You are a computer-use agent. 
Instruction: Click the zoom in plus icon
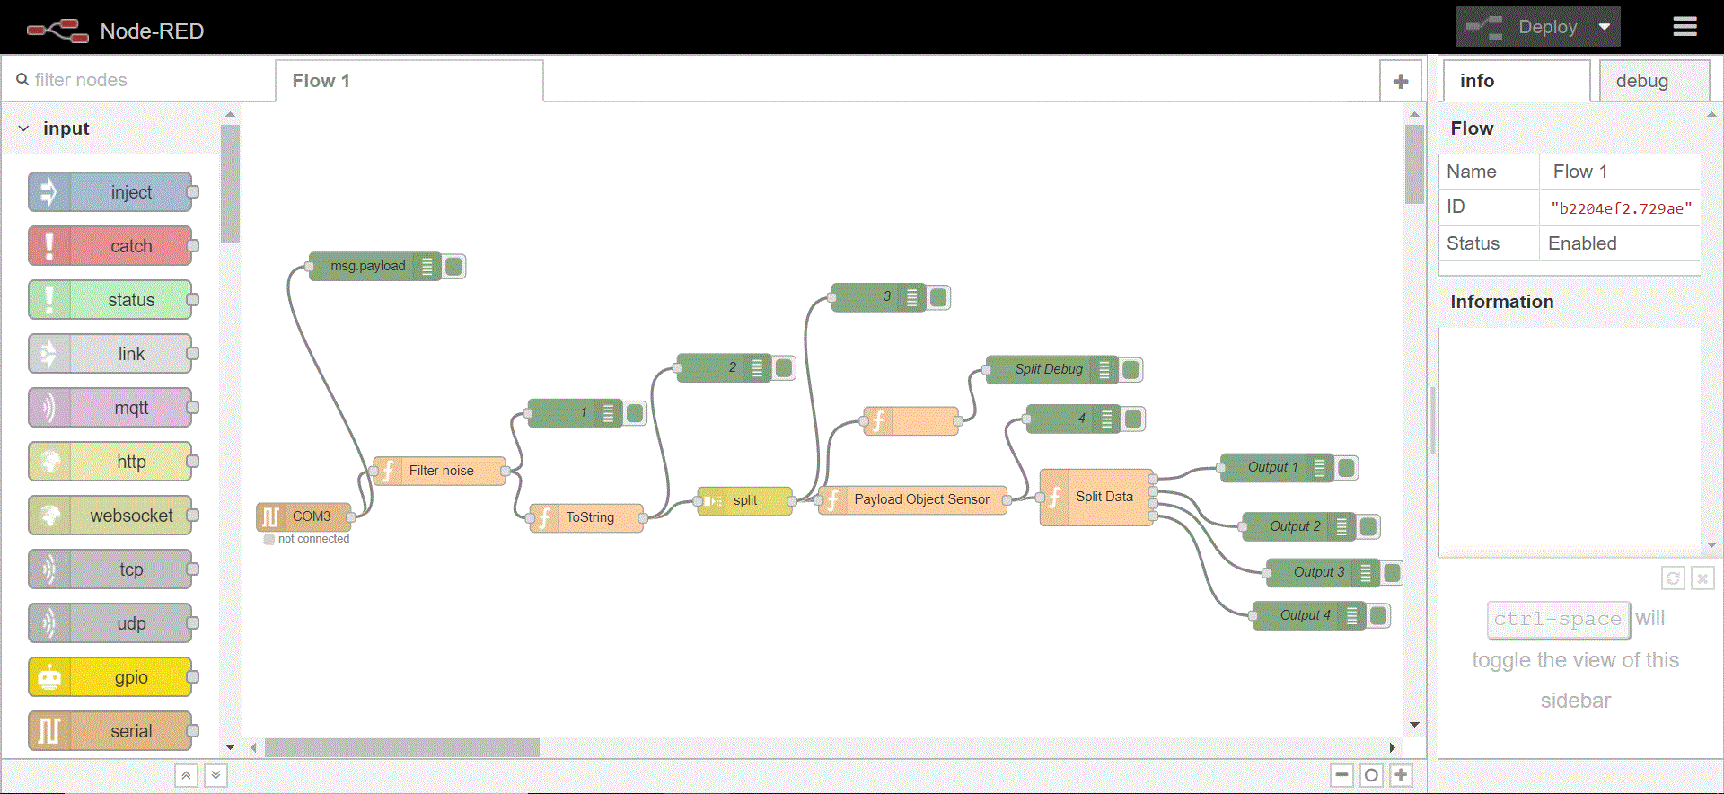point(1401,775)
